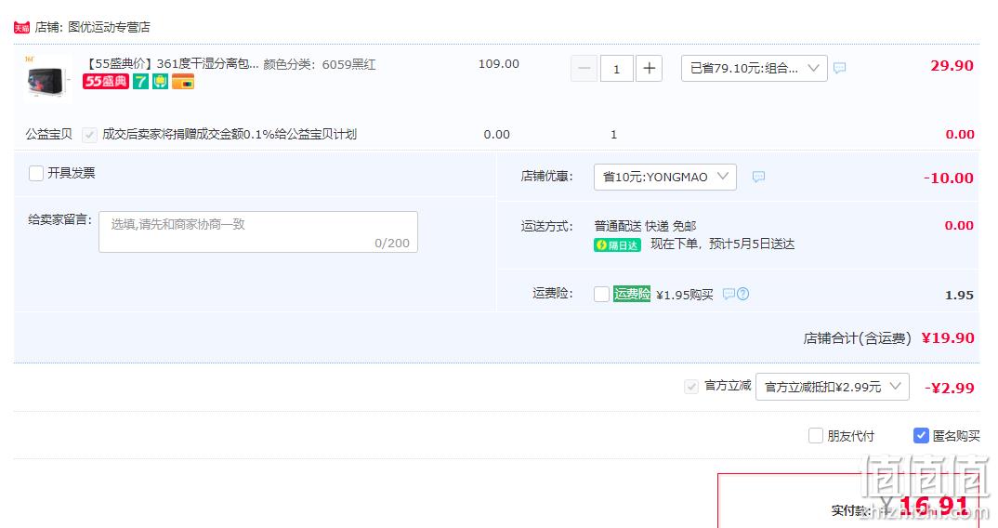Uncheck the 匿名购买 anonymous purchase checkbox
The height and width of the screenshot is (528, 998).
[921, 436]
